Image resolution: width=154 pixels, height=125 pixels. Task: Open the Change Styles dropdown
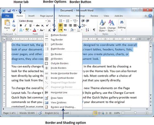pos(111,26)
